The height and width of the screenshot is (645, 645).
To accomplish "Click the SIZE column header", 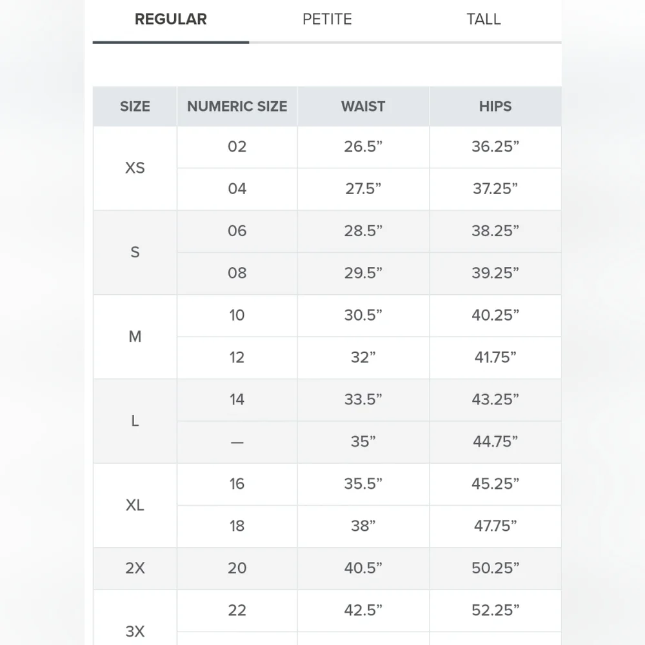I will pos(135,106).
